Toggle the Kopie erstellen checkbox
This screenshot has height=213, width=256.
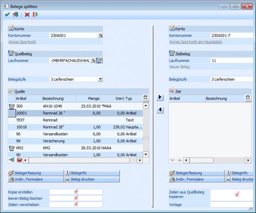point(76,192)
